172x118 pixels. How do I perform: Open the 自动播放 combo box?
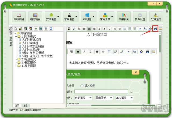click(x=84, y=98)
